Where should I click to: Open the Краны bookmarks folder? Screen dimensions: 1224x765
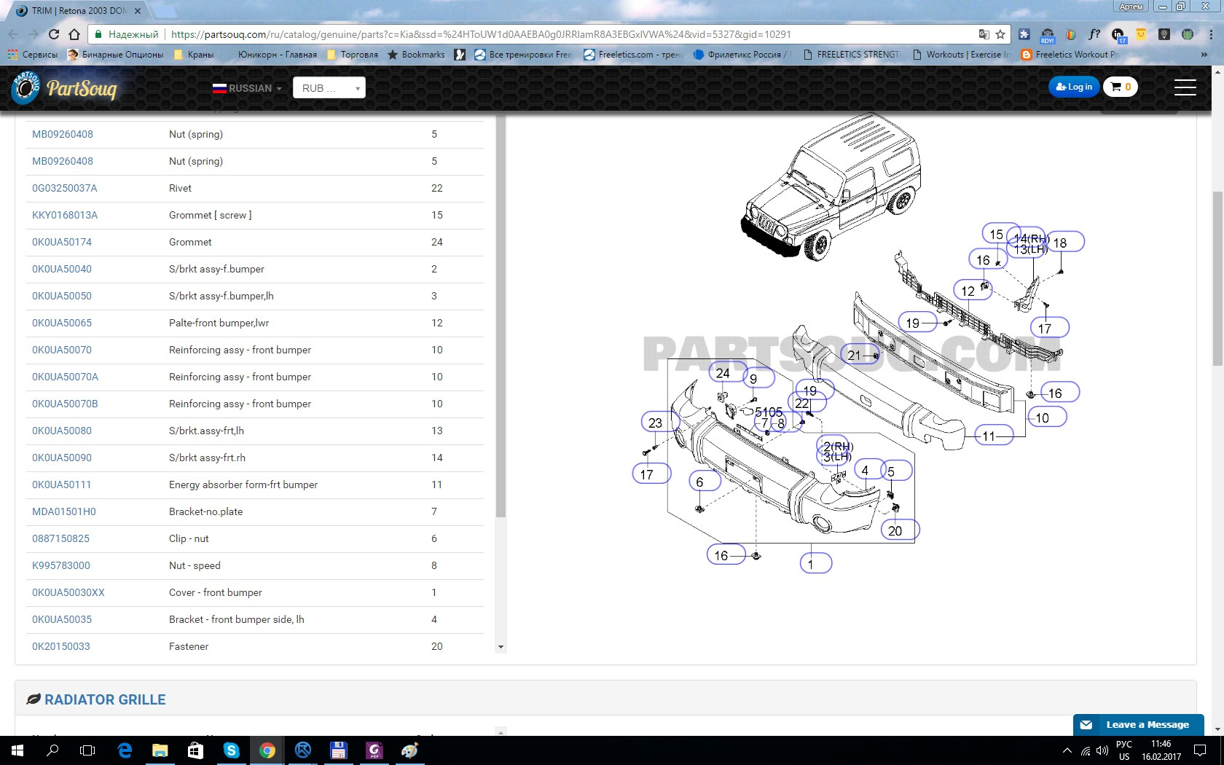(194, 55)
